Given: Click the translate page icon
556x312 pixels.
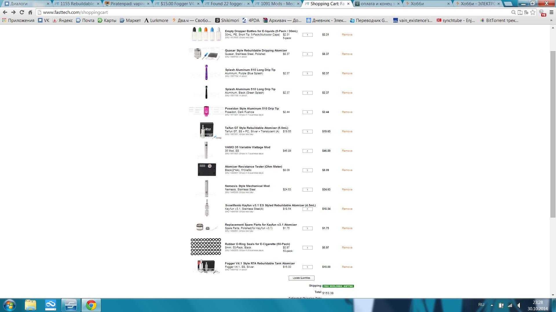Looking at the screenshot, I should point(526,12).
